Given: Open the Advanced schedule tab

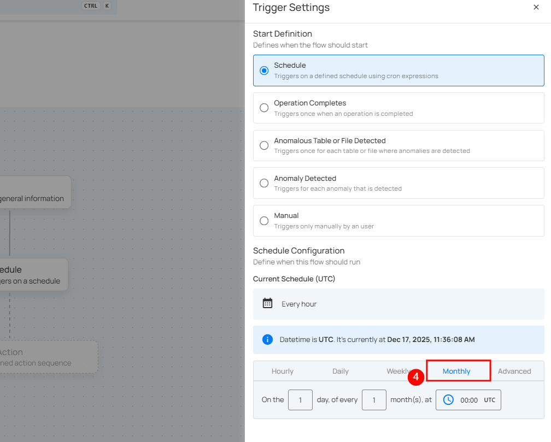Looking at the screenshot, I should [x=514, y=372].
